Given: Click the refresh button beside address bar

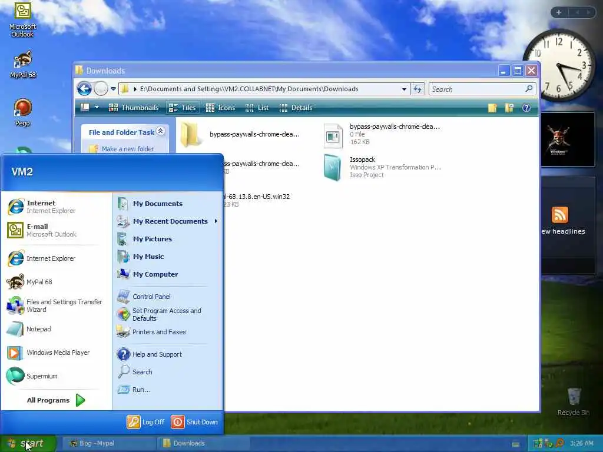Looking at the screenshot, I should 418,89.
